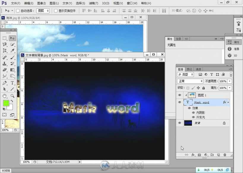Select the Clone Stamp tool
Viewport: 243px width, 173px height.
(4, 64)
